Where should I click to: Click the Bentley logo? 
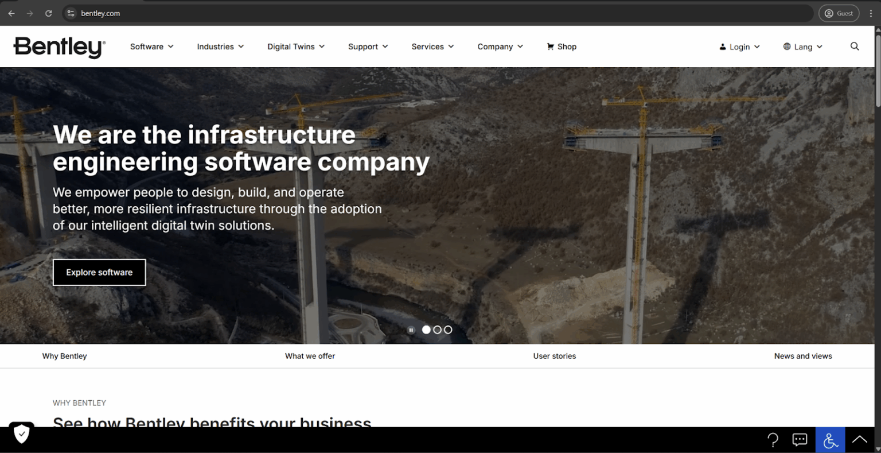(x=59, y=47)
